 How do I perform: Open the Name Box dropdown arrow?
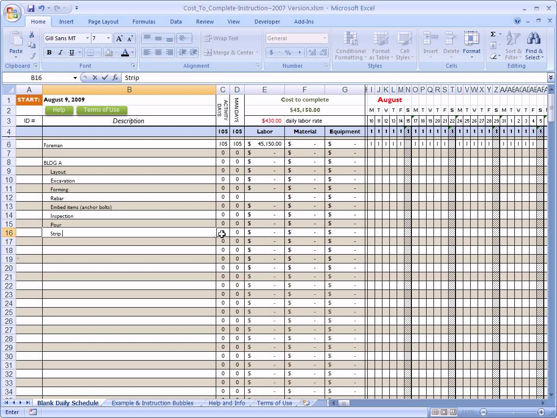click(x=75, y=78)
